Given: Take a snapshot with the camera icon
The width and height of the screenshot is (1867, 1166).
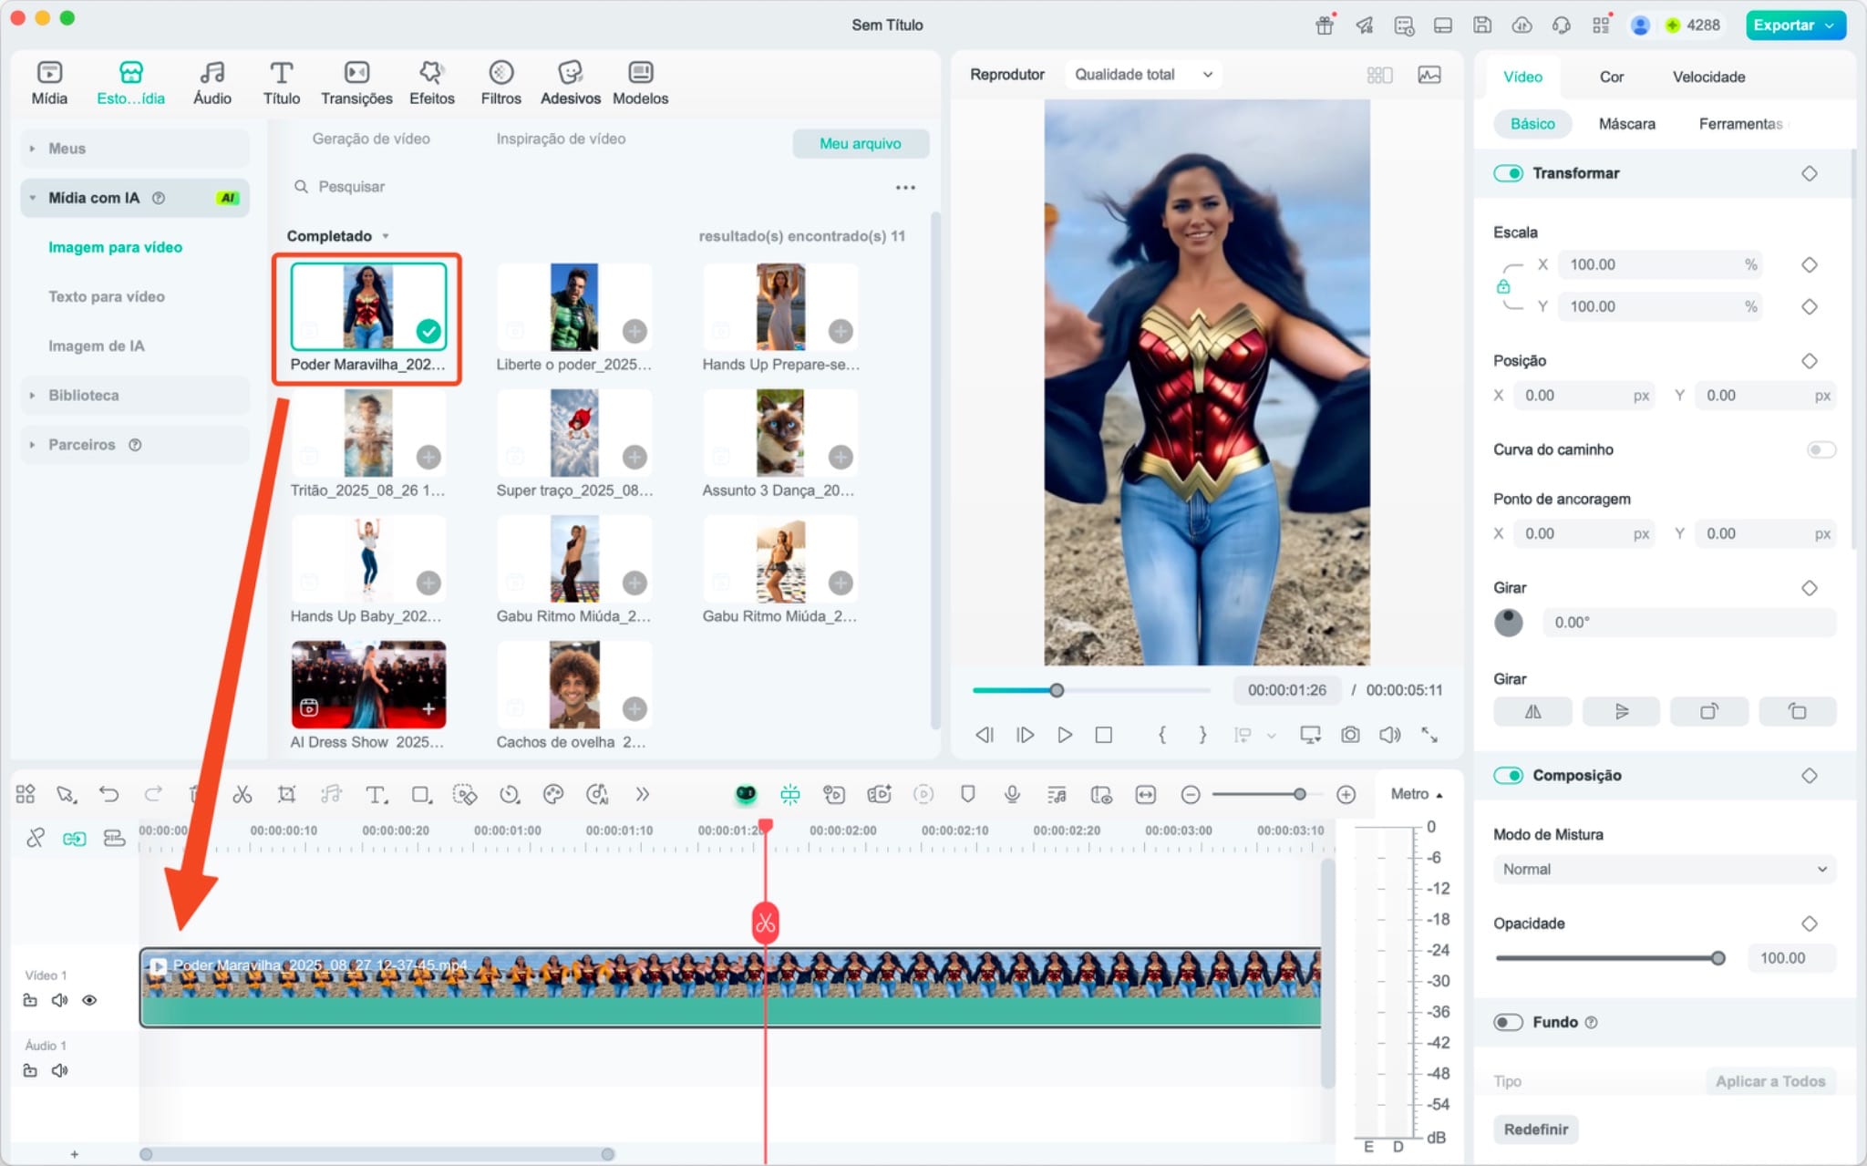Looking at the screenshot, I should click(1350, 735).
